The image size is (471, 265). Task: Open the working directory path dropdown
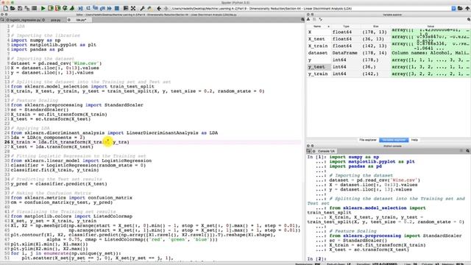pyautogui.click(x=453, y=8)
